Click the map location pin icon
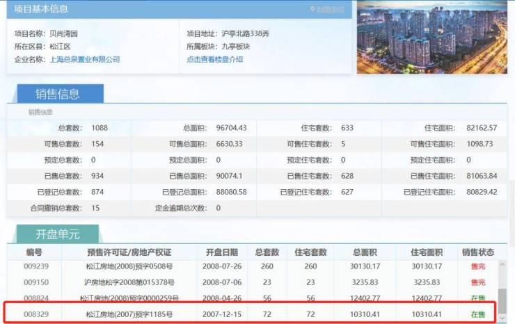 [313, 9]
